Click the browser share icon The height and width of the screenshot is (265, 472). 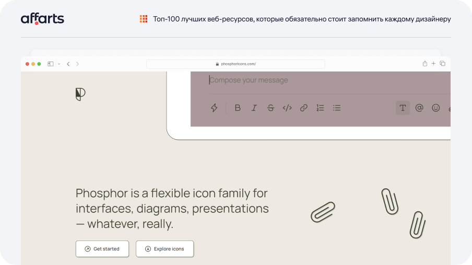point(424,64)
